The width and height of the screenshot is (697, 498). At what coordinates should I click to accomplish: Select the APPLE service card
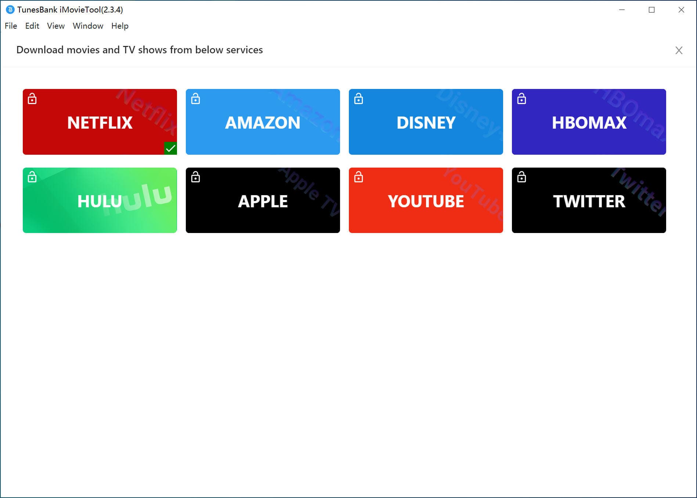[x=263, y=200]
